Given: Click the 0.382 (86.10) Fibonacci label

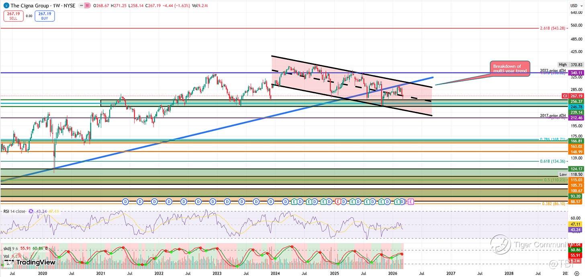Looking at the screenshot, I should (x=554, y=204).
